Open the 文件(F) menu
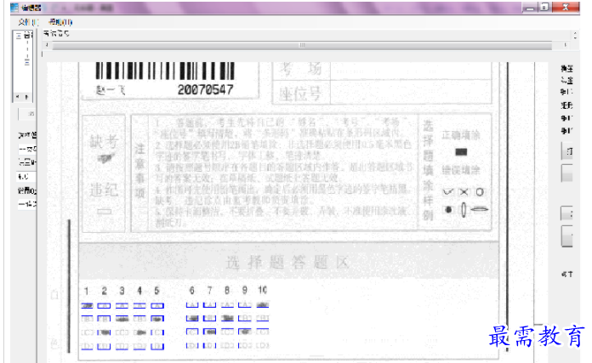The height and width of the screenshot is (363, 592). (x=28, y=22)
